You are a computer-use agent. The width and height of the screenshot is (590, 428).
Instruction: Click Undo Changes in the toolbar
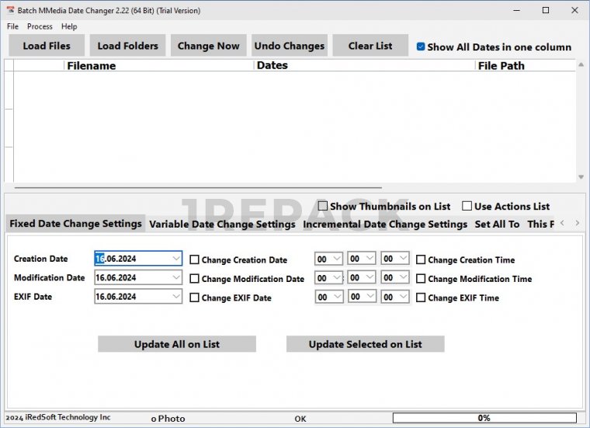(x=289, y=46)
